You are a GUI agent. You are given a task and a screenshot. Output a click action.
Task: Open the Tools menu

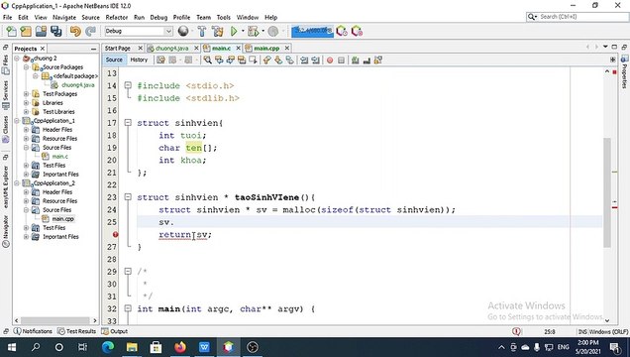(x=224, y=17)
